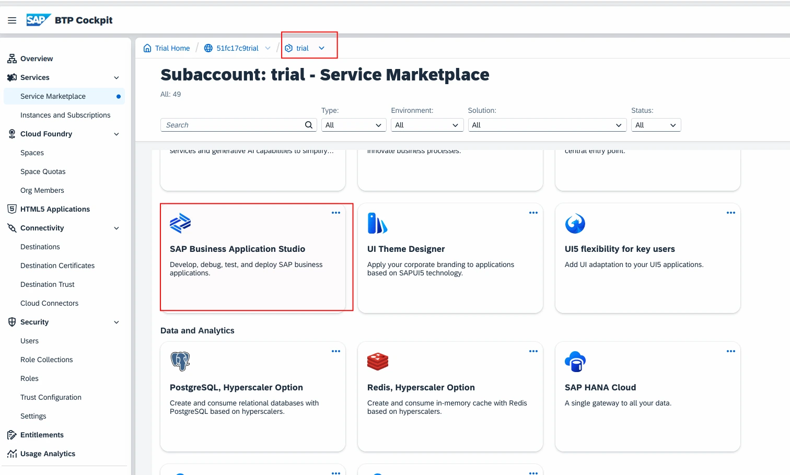Click the SAP logo

pos(39,20)
